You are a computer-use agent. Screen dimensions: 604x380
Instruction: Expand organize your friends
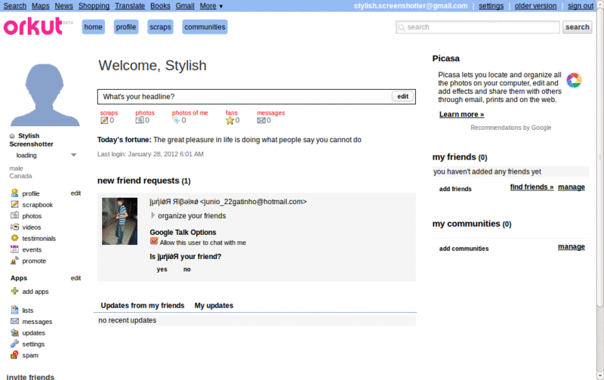tap(153, 215)
